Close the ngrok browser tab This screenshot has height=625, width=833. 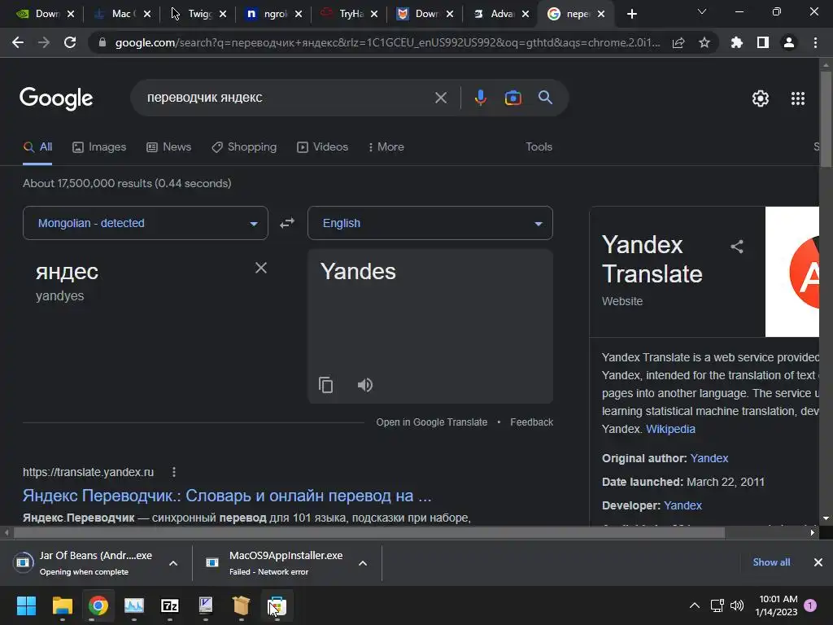pos(299,15)
